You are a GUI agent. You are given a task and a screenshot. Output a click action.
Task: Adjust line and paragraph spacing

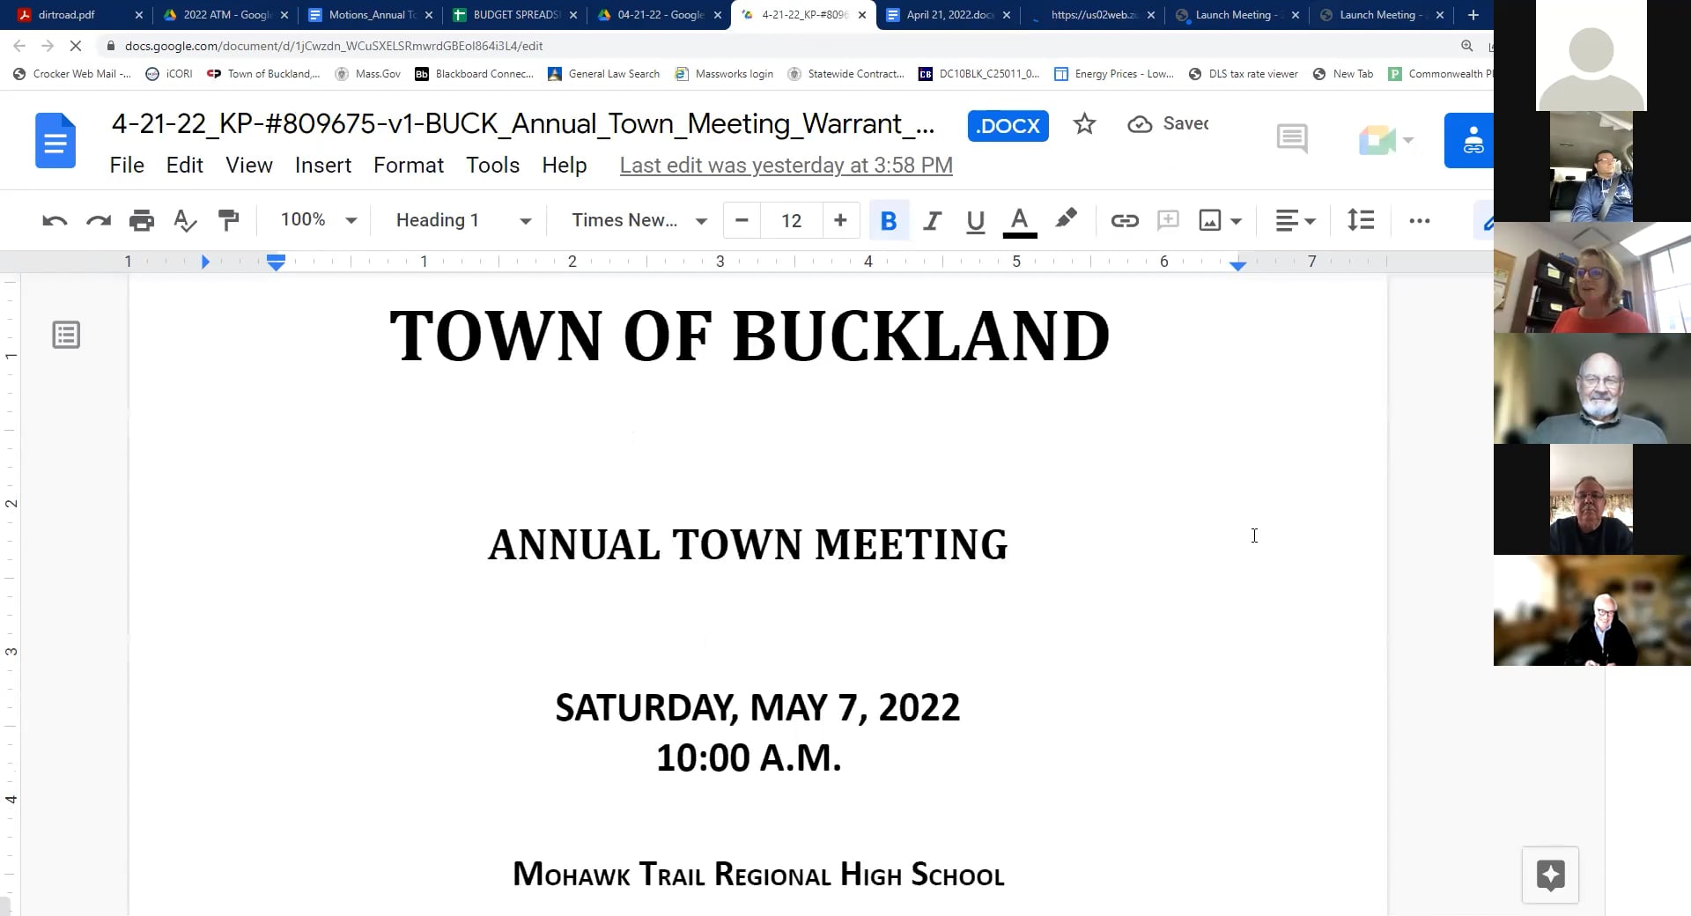coord(1361,220)
